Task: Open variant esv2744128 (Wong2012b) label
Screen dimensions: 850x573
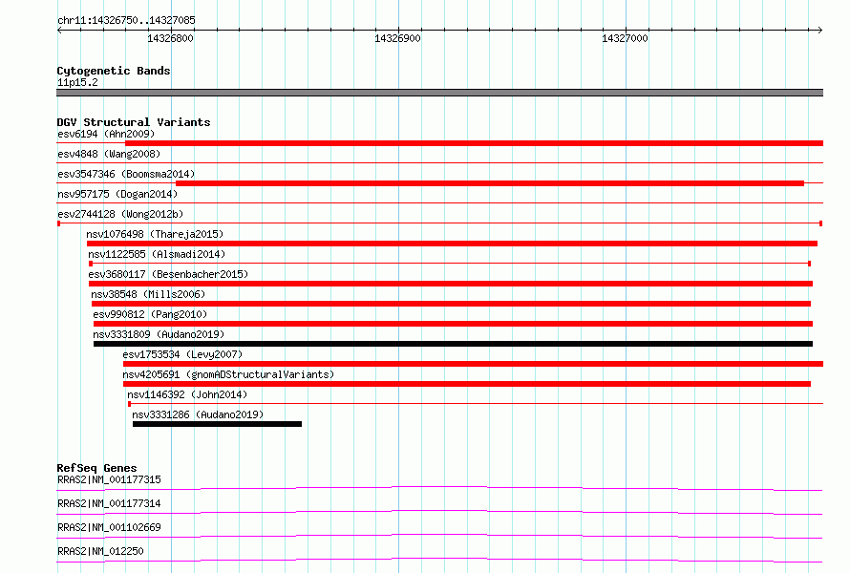Action: click(x=120, y=214)
